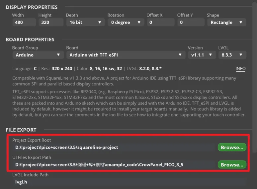Open the LVGL version dropdown showing 8.3.3
The image size is (257, 189).
click(232, 55)
